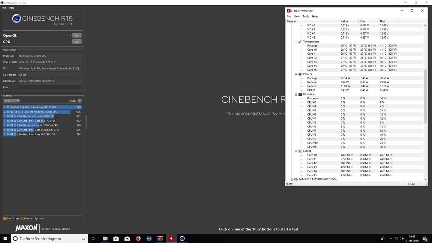
Task: Open the Windows Start menu
Action: (x=5, y=238)
